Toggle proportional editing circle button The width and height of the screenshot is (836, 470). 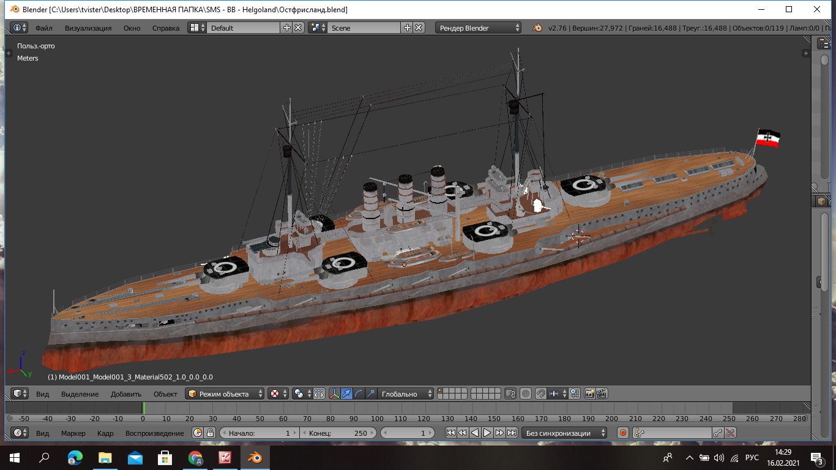tap(525, 394)
